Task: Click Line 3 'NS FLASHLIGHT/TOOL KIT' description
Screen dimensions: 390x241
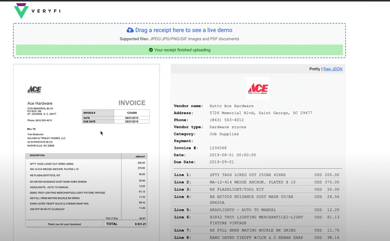Action: pos(237,189)
